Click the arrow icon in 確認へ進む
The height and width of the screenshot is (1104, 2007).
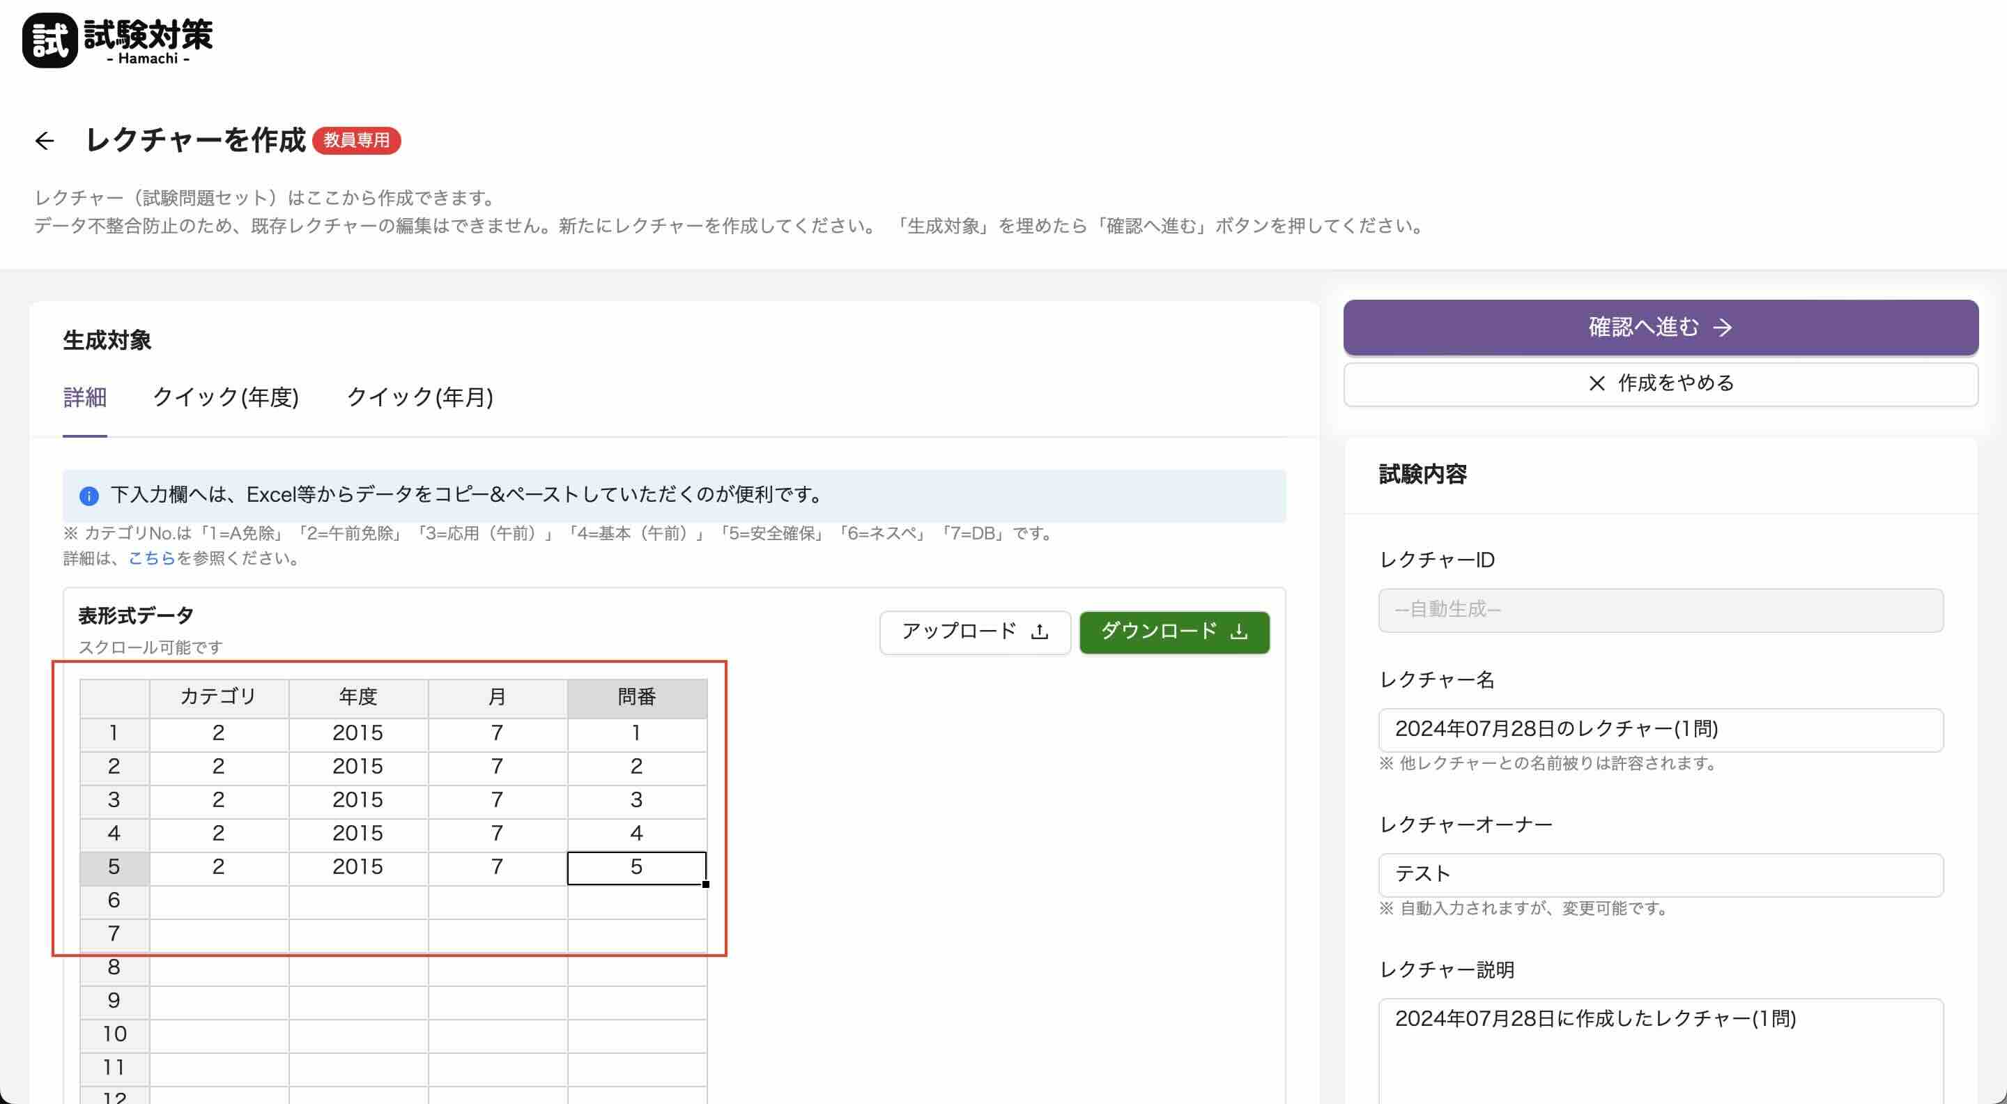coord(1723,327)
